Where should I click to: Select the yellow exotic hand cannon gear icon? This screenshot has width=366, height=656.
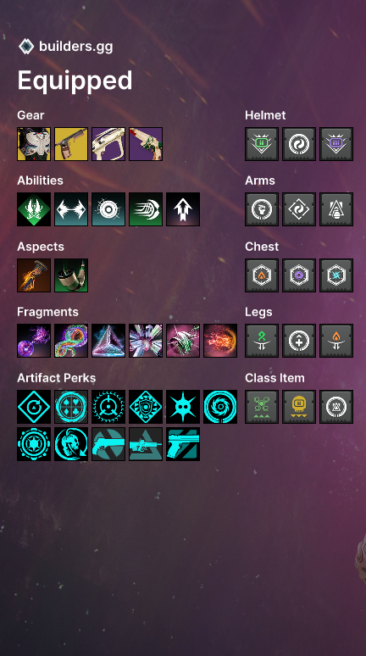point(71,144)
